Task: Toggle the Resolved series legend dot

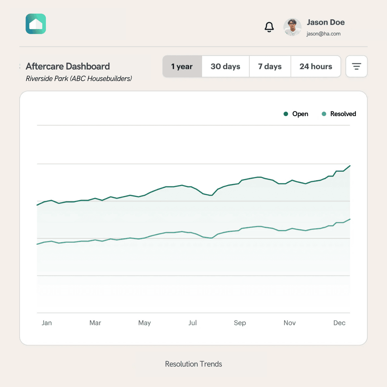Action: click(324, 114)
